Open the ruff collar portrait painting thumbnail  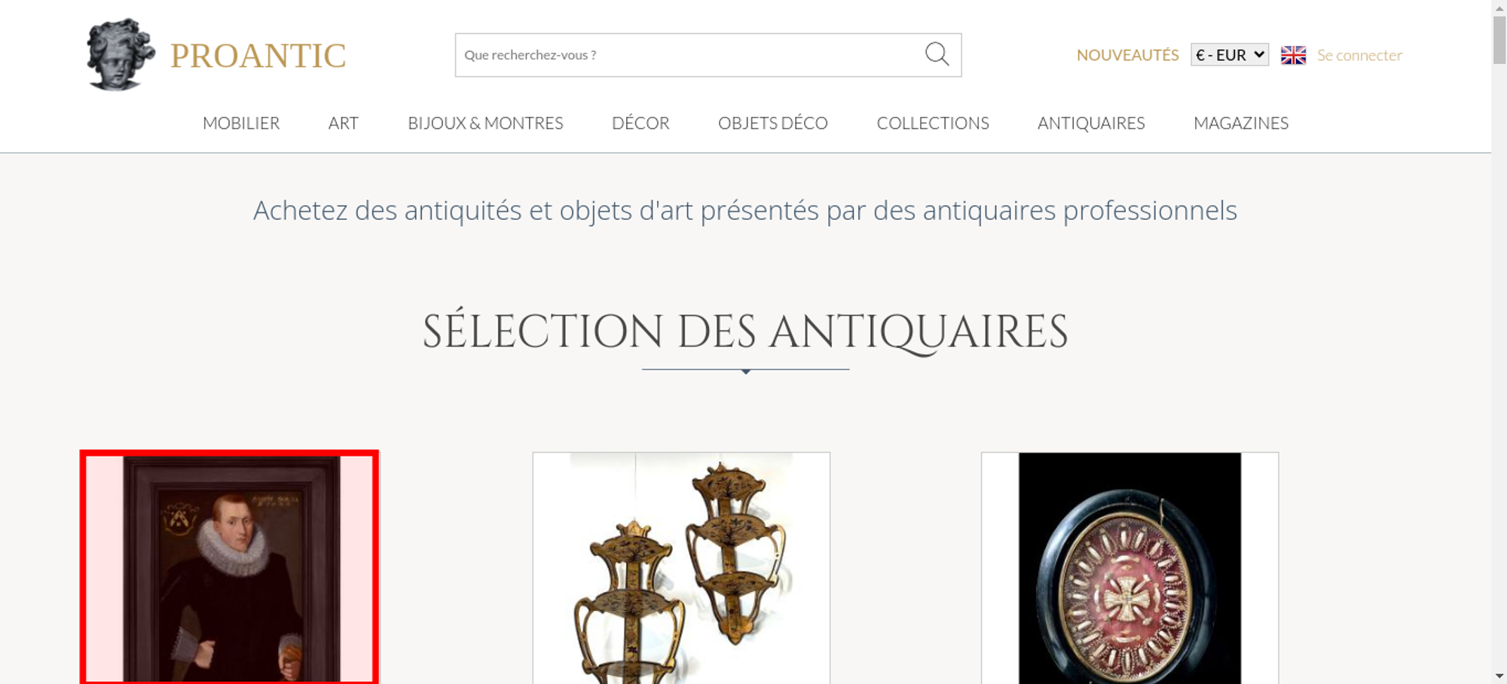point(230,568)
